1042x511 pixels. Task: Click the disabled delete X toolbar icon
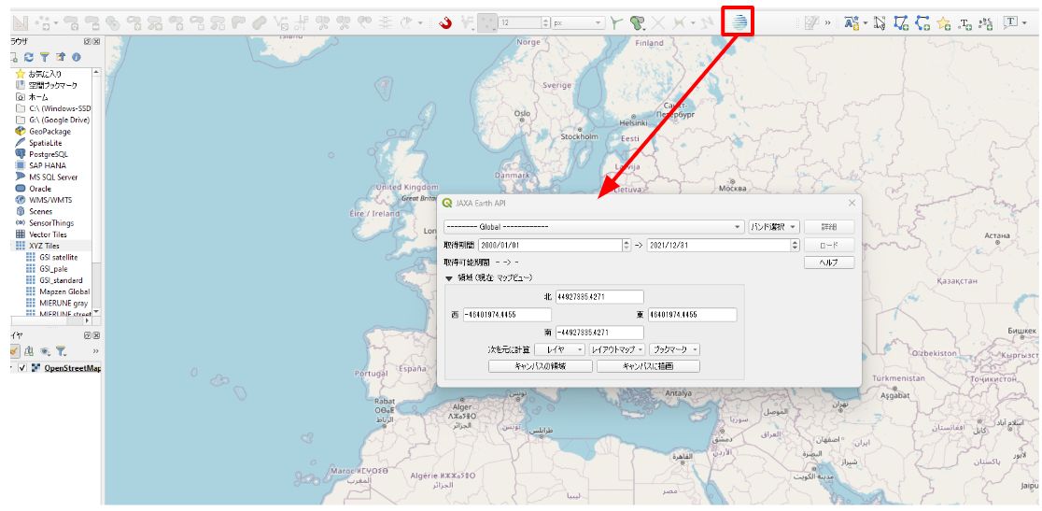(x=658, y=23)
